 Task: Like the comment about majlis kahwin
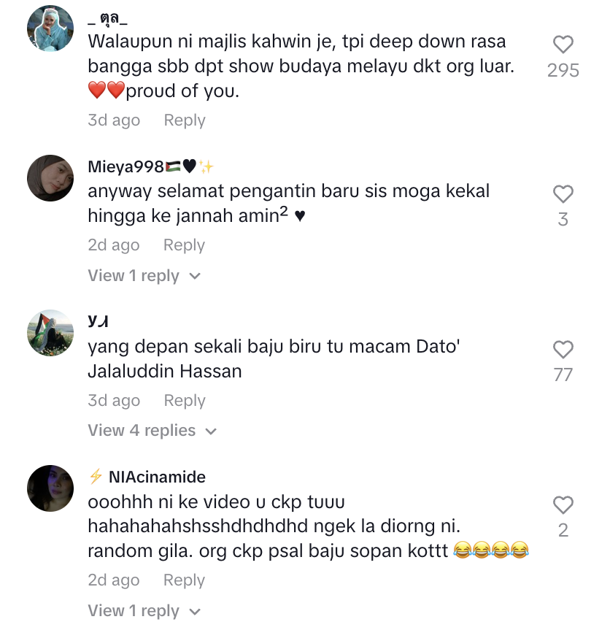(x=563, y=44)
